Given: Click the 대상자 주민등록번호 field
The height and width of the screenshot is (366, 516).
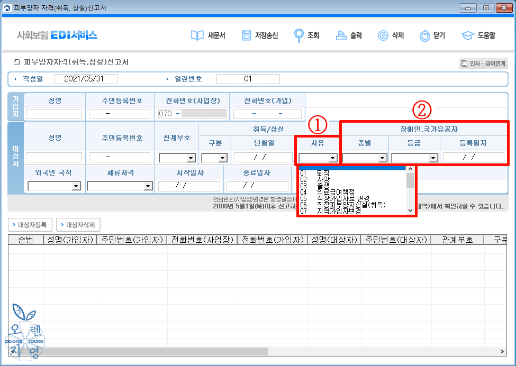Looking at the screenshot, I should [120, 157].
